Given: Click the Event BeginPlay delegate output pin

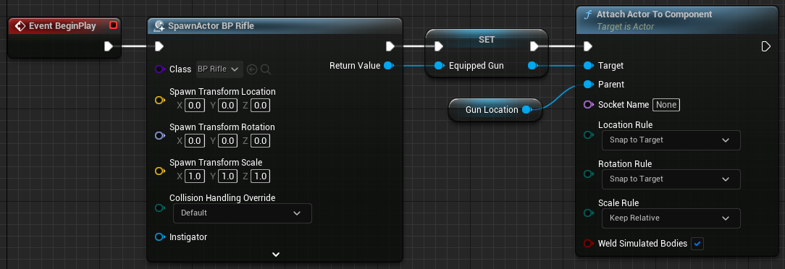Looking at the screenshot, I should [x=113, y=25].
